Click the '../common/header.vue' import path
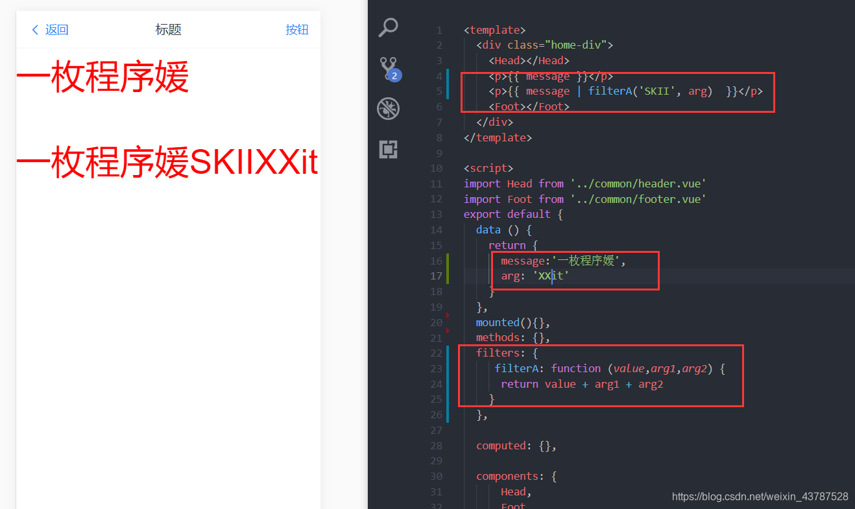 point(638,183)
